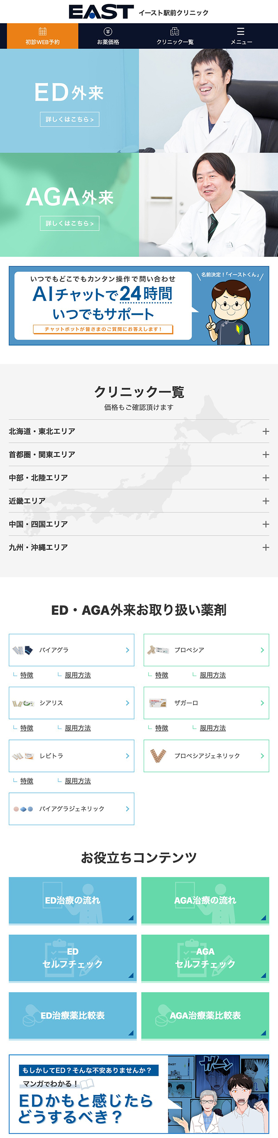This screenshot has height=1138, width=278.
Task: Open ザガーロ 特徴 link
Action: [162, 728]
